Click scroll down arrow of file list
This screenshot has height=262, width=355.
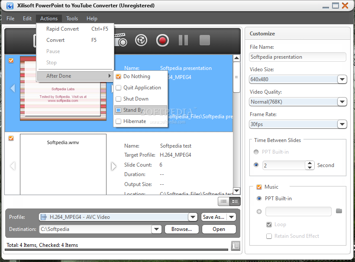coord(236,191)
